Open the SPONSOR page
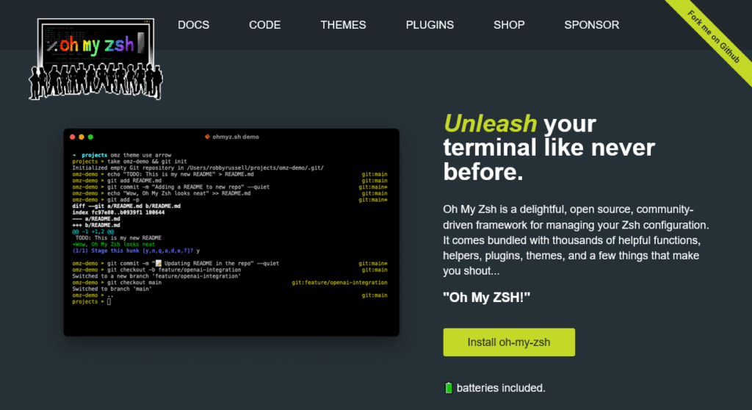 click(x=591, y=25)
